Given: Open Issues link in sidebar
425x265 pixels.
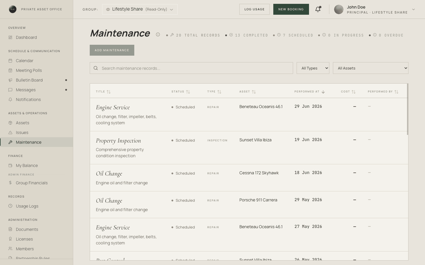Looking at the screenshot, I should [37, 132].
